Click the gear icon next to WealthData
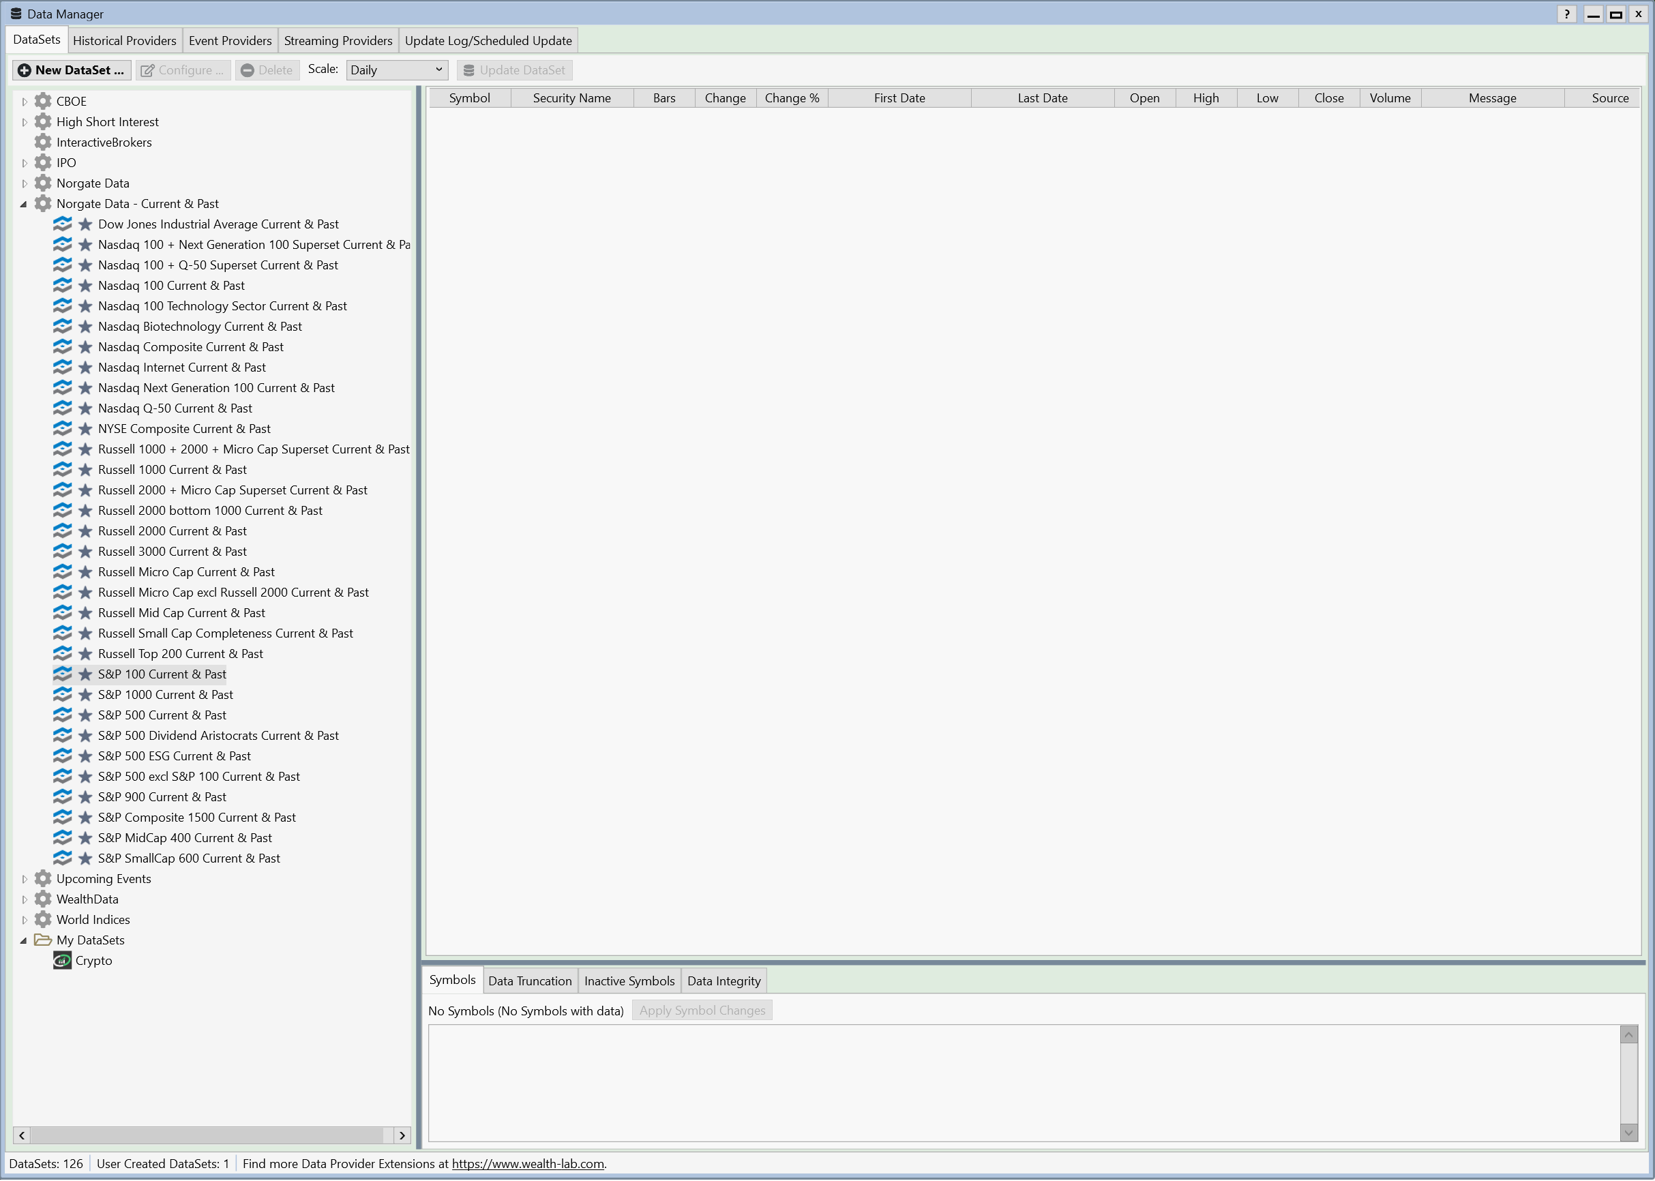 (x=43, y=899)
